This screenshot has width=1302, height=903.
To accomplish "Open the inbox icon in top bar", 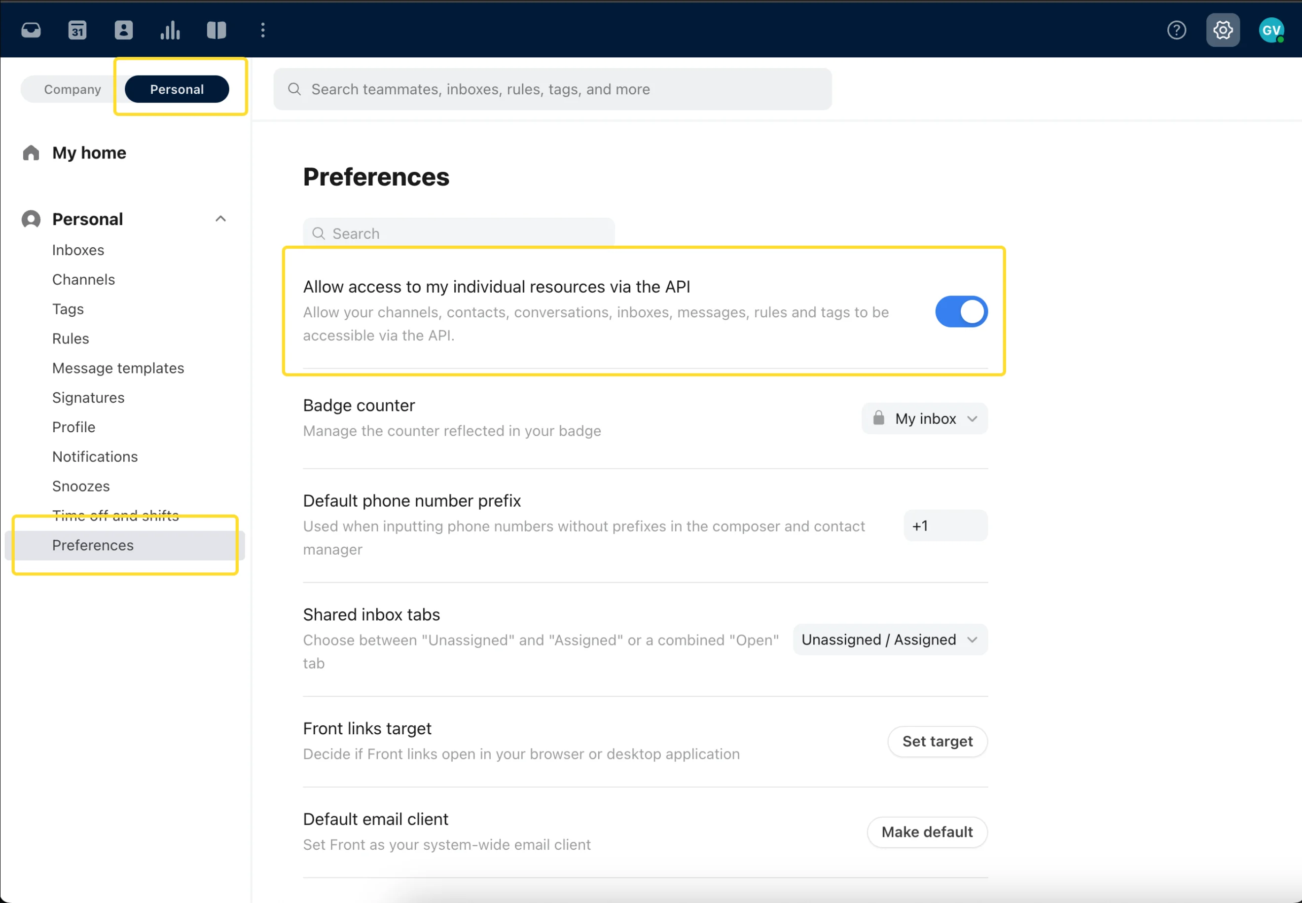I will [x=31, y=30].
